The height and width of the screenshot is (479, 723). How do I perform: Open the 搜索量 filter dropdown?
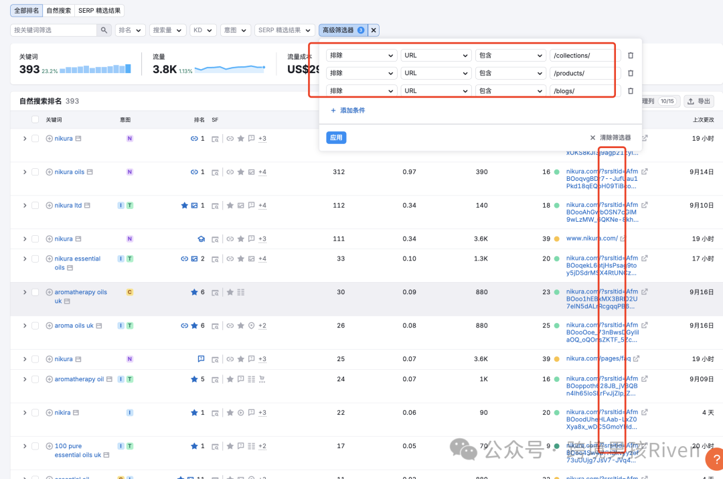tap(168, 30)
